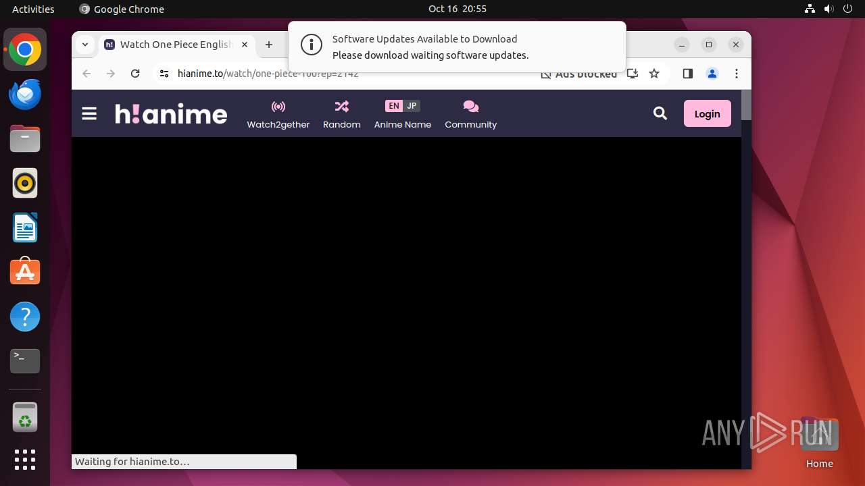Install app from the address bar icon

[633, 74]
